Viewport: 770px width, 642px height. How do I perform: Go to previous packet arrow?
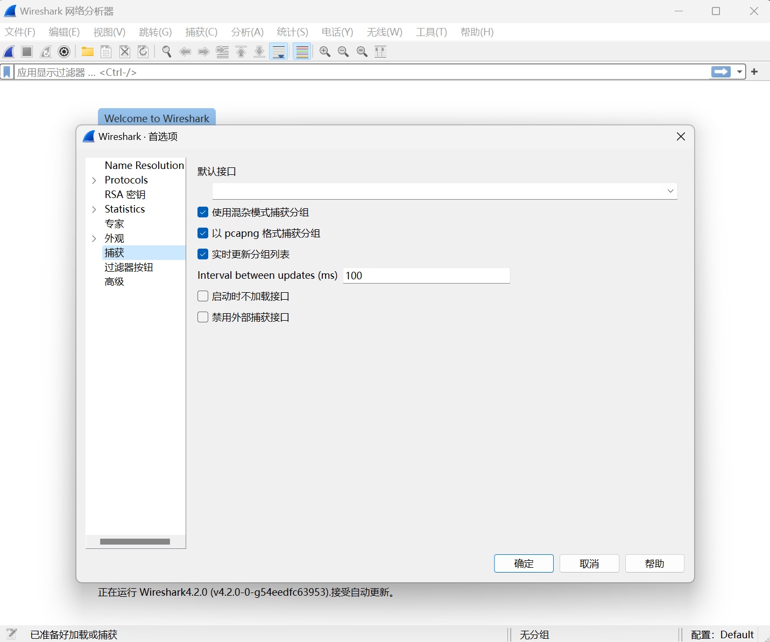pyautogui.click(x=185, y=52)
